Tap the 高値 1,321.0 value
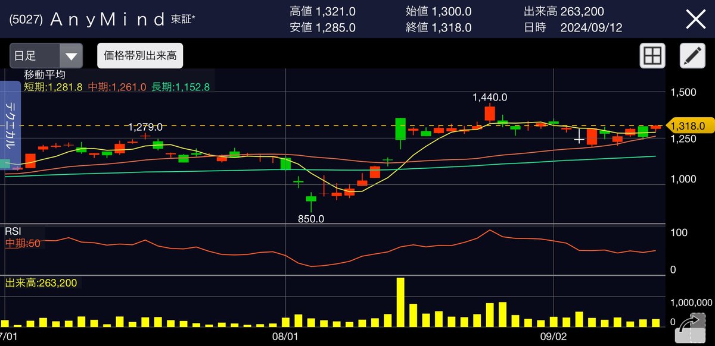 pyautogui.click(x=322, y=11)
